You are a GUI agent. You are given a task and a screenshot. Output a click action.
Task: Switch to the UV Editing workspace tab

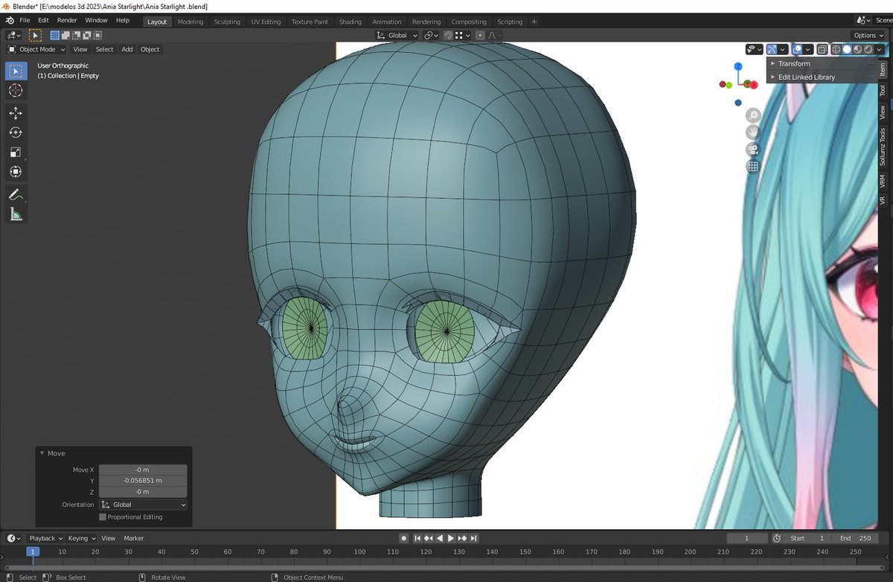[266, 22]
